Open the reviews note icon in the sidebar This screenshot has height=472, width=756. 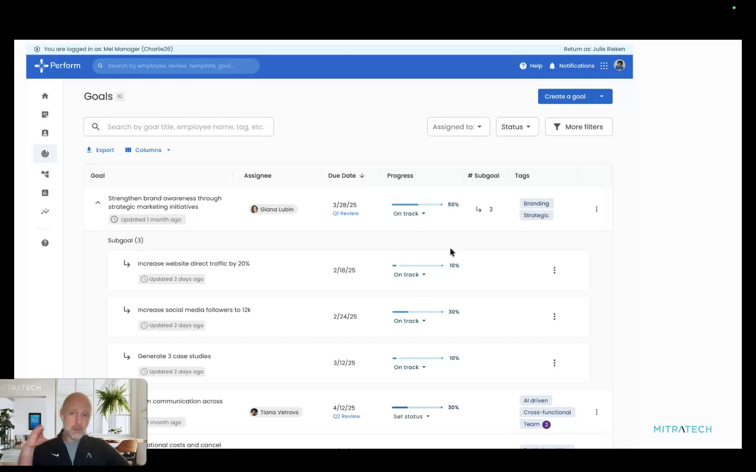tap(45, 114)
